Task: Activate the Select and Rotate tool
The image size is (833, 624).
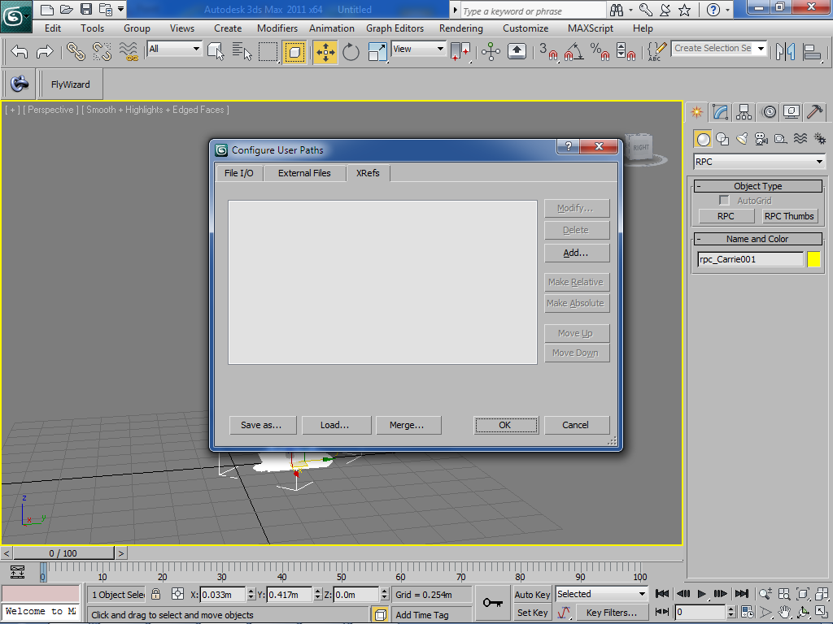Action: 351,51
